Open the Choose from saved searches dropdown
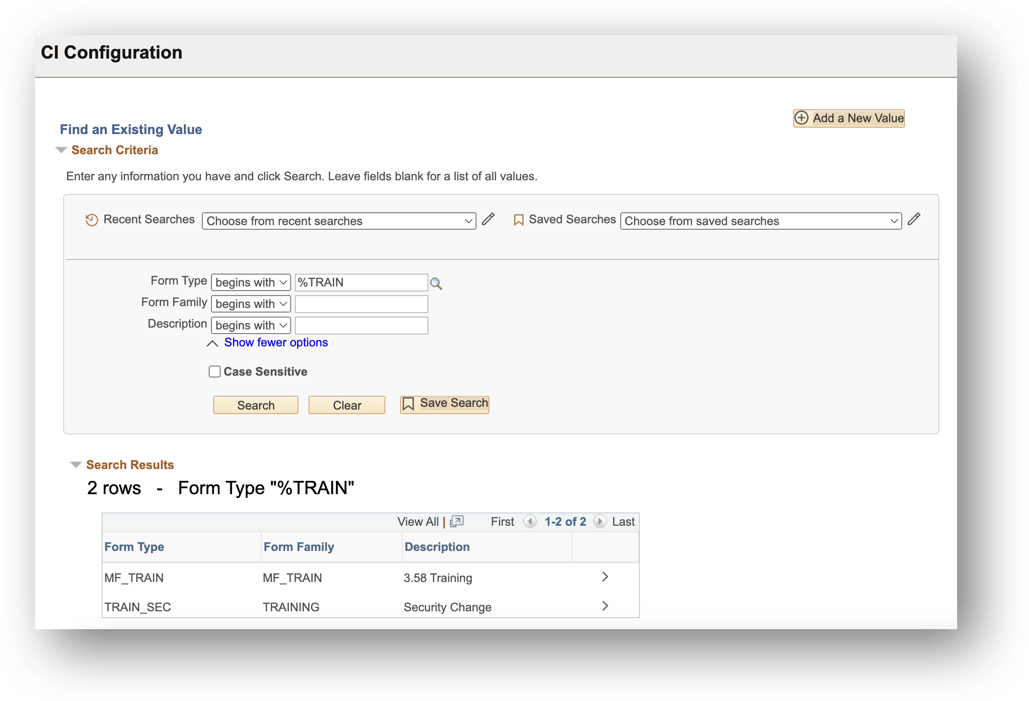The image size is (1029, 701). tap(761, 221)
